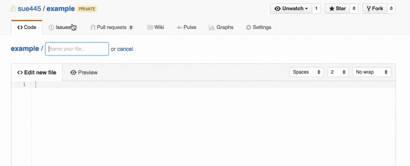Viewport: 410px width, 166px height.
Task: Click the Settings gear icon
Action: (248, 28)
